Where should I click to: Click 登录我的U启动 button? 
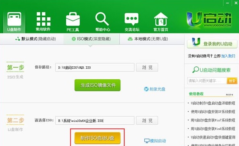212,44
